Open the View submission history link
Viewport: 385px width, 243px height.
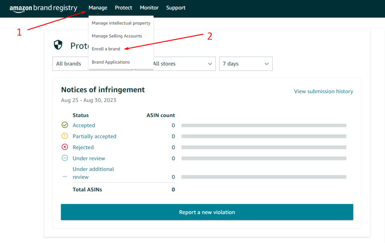(x=323, y=91)
